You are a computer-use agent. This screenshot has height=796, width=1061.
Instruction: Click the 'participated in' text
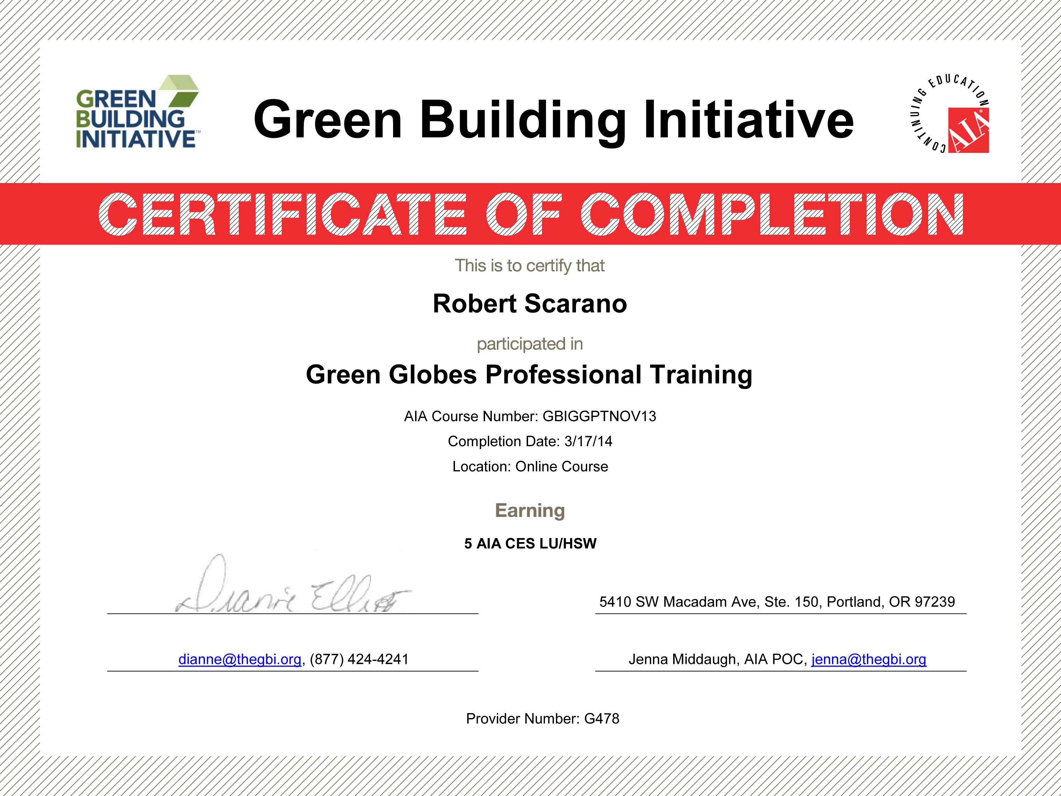pyautogui.click(x=529, y=344)
